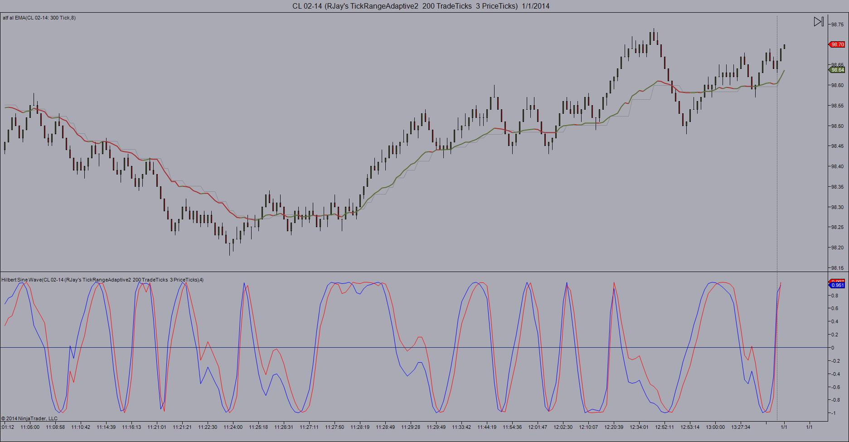Click the 12:20:39 time axis label
The width and height of the screenshot is (849, 442).
tap(614, 427)
